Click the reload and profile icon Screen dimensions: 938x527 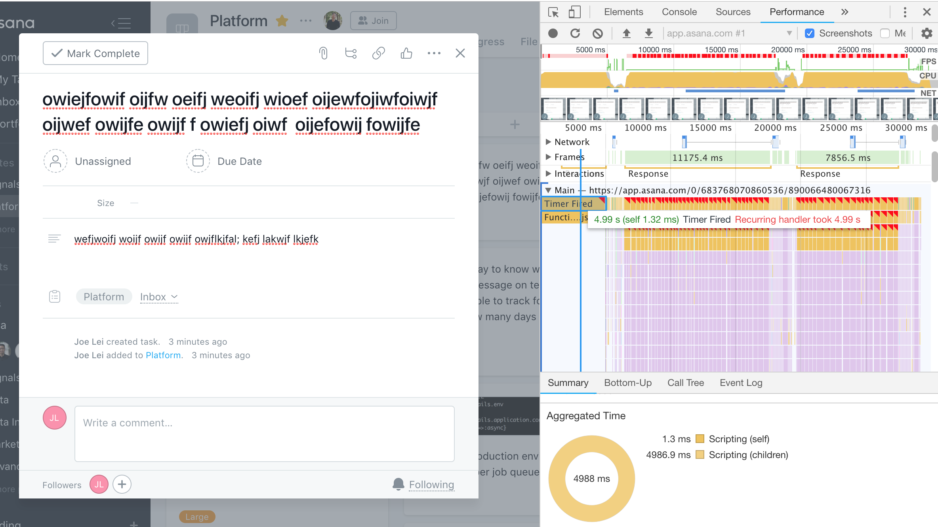[575, 33]
